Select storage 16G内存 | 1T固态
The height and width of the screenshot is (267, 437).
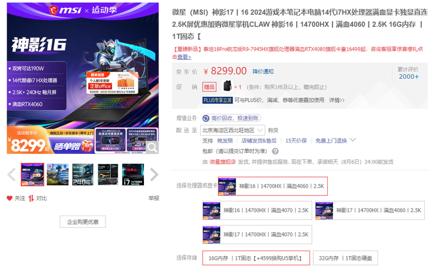(256, 258)
